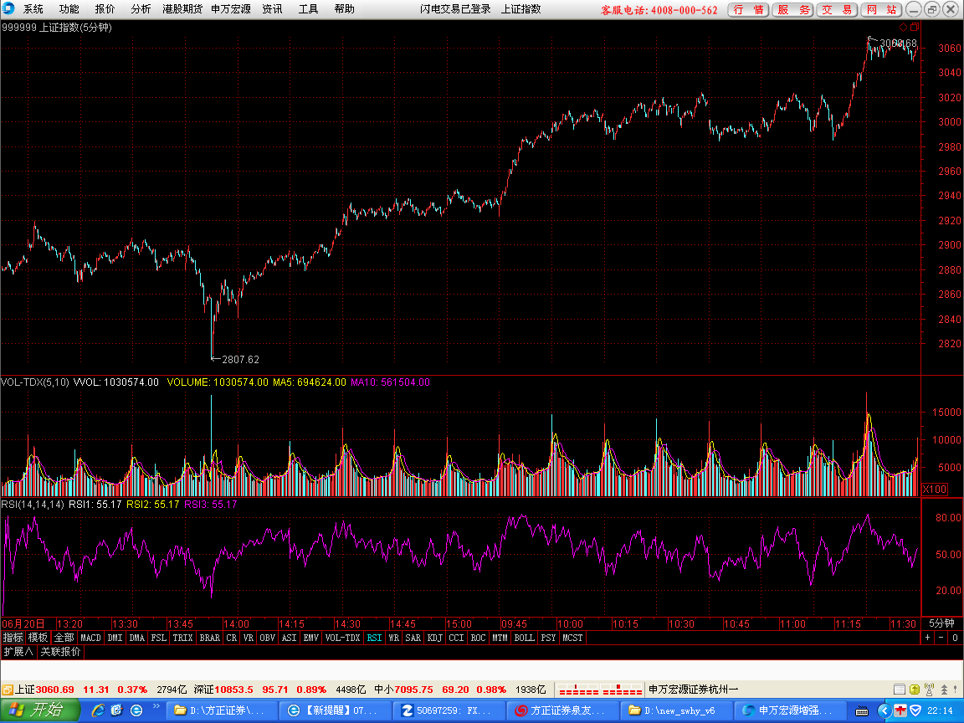Switch indicator to KDJ
Viewport: 964px width, 723px height.
(434, 638)
